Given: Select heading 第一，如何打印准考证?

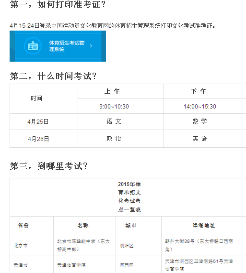Looking at the screenshot, I should click(58, 4).
